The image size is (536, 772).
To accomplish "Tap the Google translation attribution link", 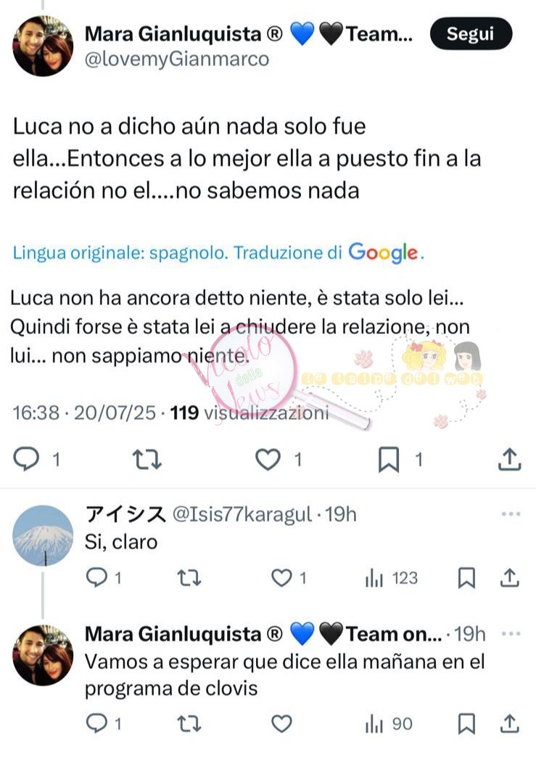I will click(x=218, y=253).
